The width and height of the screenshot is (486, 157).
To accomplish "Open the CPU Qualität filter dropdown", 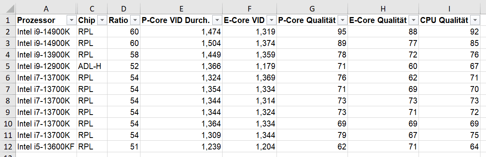I will 475,20.
